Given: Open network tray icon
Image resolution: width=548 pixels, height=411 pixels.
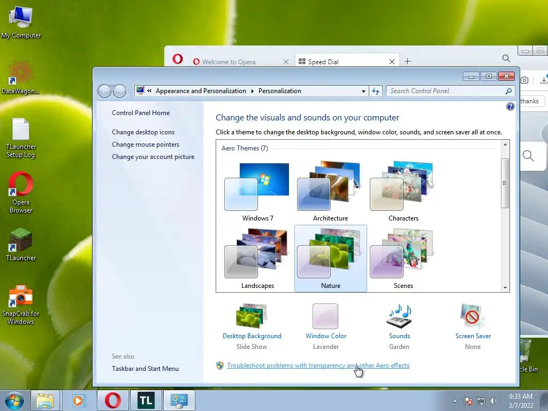Looking at the screenshot, I should click(481, 401).
